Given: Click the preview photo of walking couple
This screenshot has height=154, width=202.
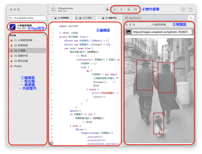Looking at the screenshot, I should coord(159,91).
